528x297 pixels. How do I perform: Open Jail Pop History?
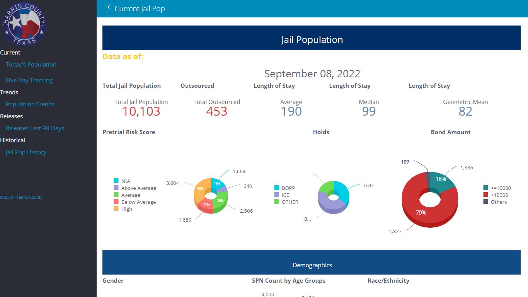pos(26,152)
